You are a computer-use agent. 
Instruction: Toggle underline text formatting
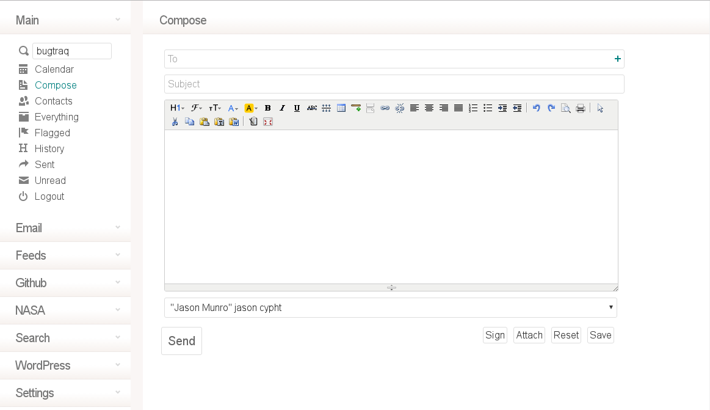click(297, 108)
